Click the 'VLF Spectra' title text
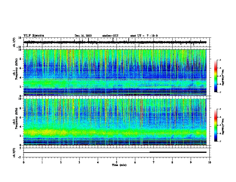236x182 pixels. point(34,36)
